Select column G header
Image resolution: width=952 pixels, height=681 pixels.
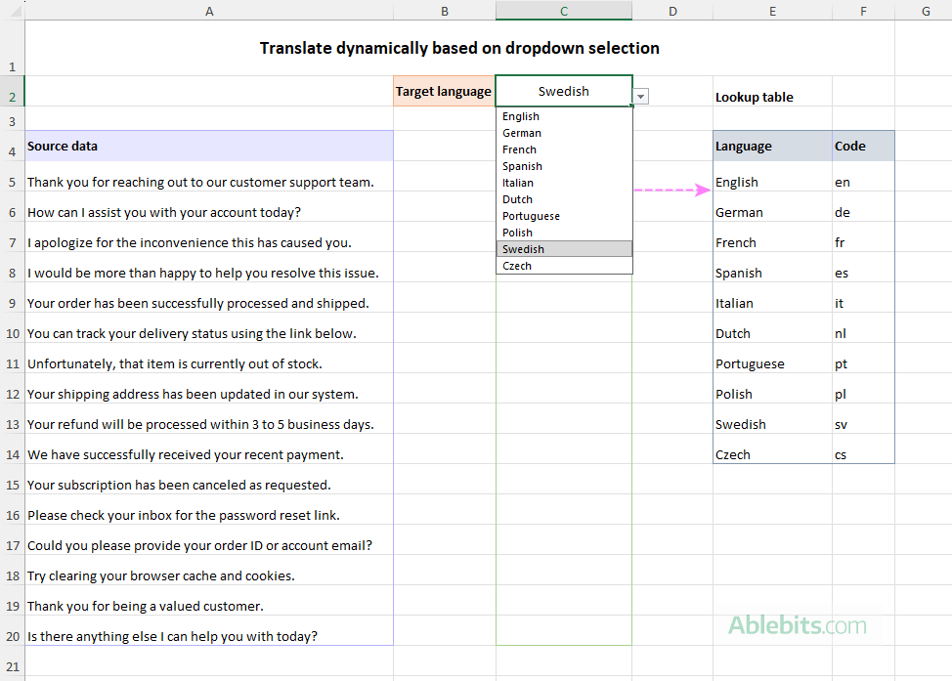(x=926, y=11)
